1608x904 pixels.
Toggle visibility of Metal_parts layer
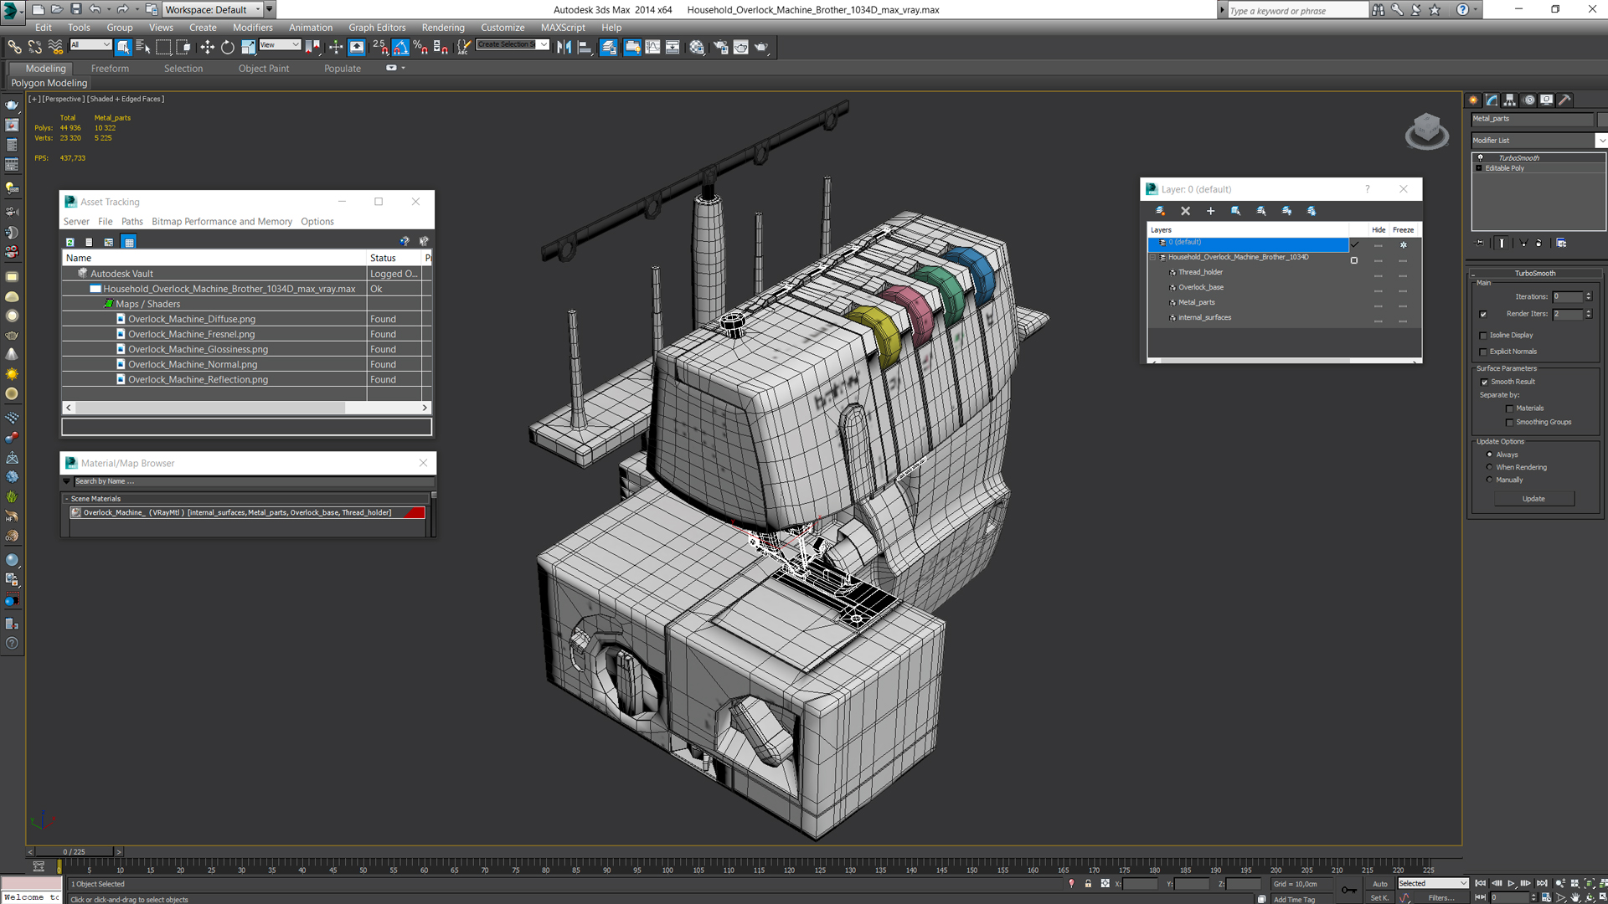click(x=1377, y=302)
